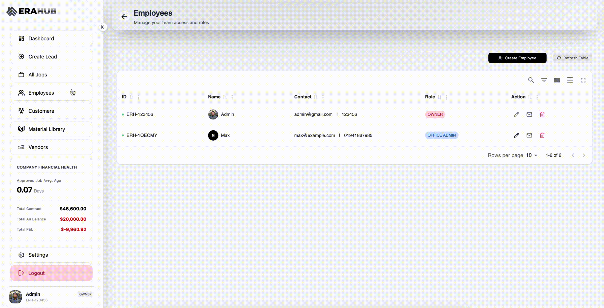
Task: Open the table search icon
Action: [x=531, y=80]
